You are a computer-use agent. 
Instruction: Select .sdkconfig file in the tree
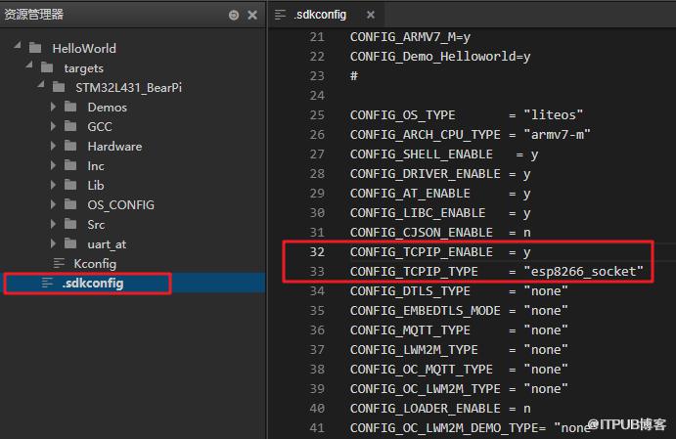click(x=93, y=283)
